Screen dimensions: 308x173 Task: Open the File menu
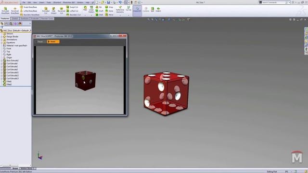[24, 2]
